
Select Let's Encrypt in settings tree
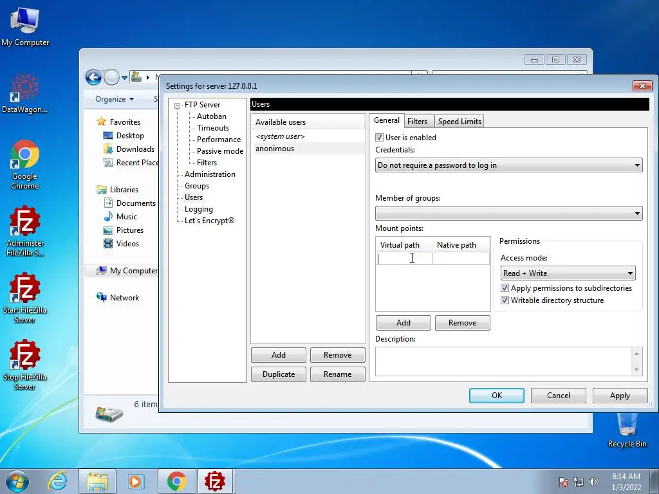(x=209, y=221)
